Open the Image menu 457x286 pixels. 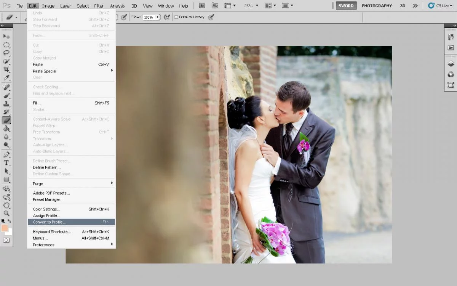coord(48,6)
